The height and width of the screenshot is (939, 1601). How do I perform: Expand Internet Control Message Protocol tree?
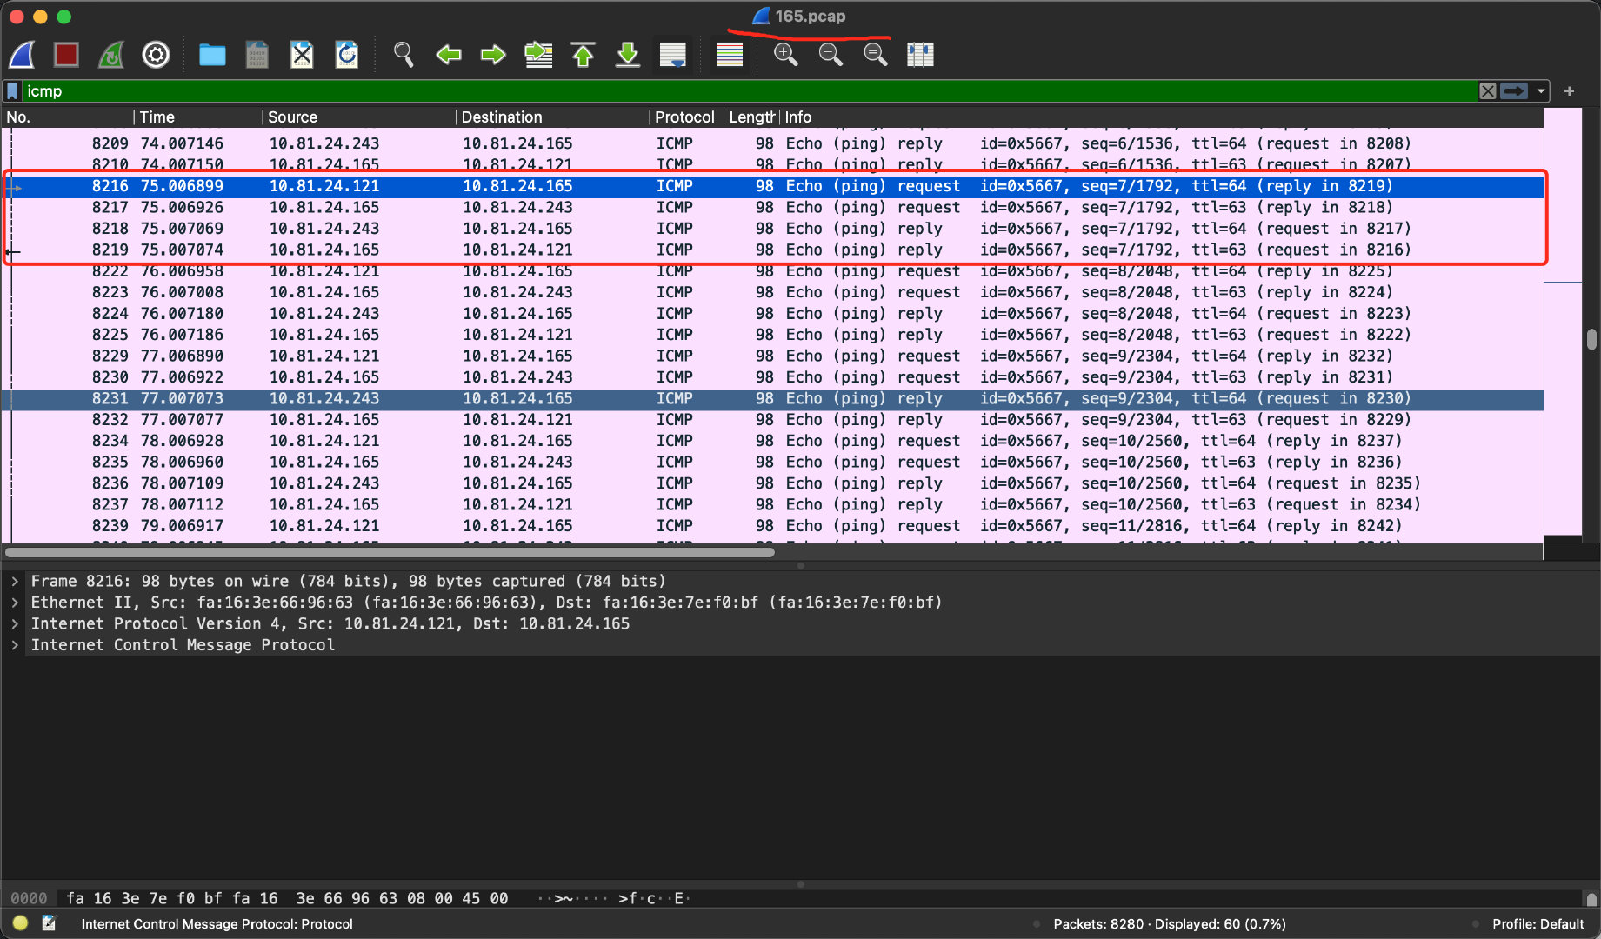15,645
